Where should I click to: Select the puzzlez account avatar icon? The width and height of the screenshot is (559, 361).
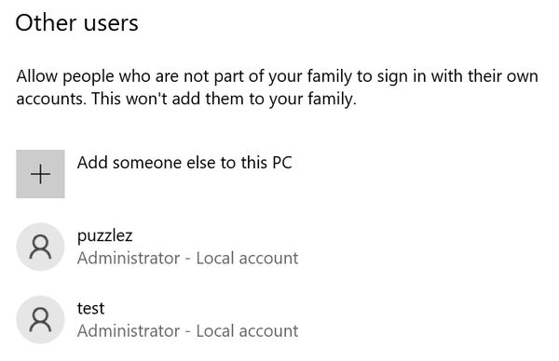click(x=40, y=247)
